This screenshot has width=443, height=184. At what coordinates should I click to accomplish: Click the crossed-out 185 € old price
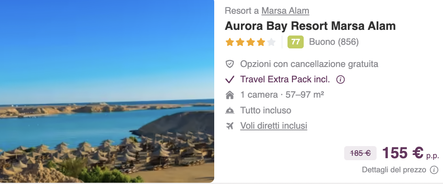(360, 153)
